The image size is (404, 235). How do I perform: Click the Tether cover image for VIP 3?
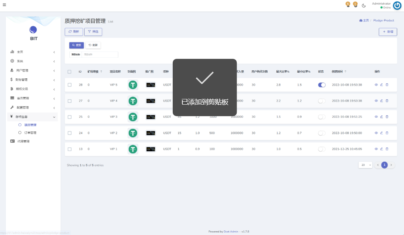pyautogui.click(x=133, y=117)
